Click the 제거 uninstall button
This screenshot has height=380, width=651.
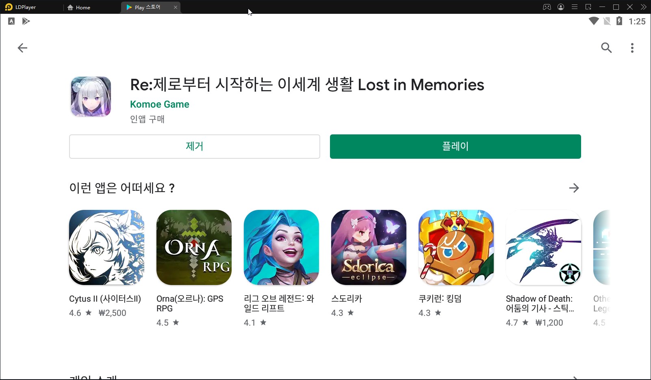coord(195,147)
